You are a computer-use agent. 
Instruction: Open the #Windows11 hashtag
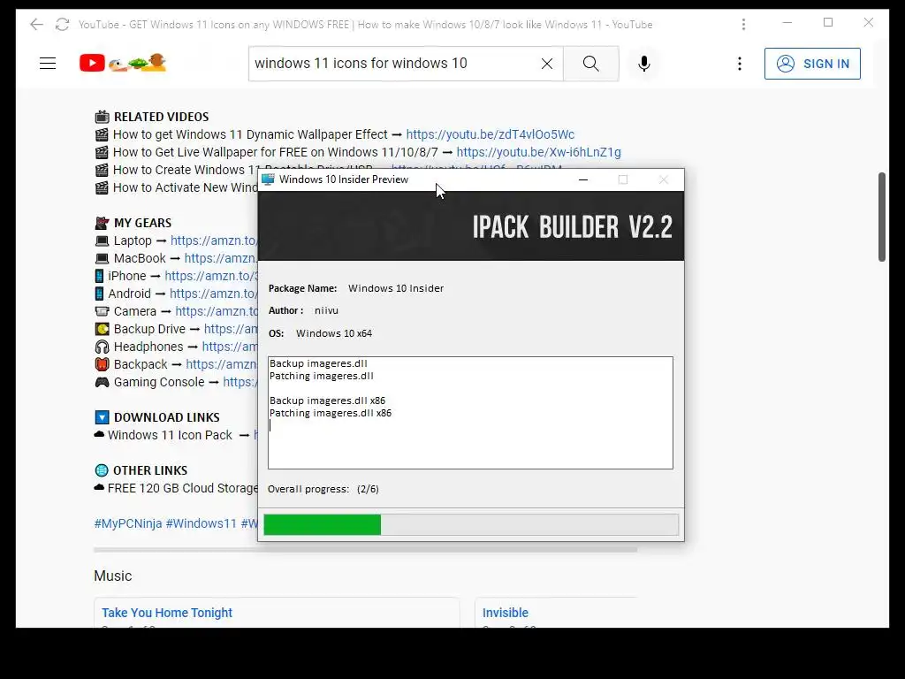click(201, 523)
